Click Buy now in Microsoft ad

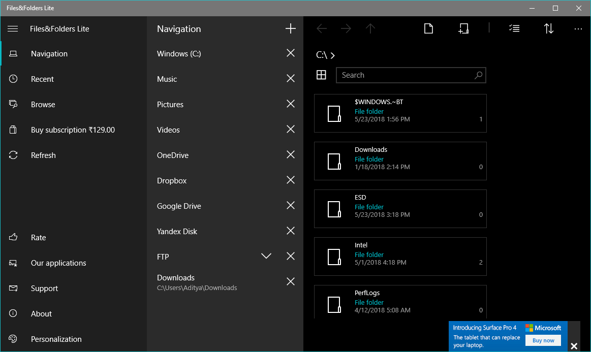click(543, 340)
